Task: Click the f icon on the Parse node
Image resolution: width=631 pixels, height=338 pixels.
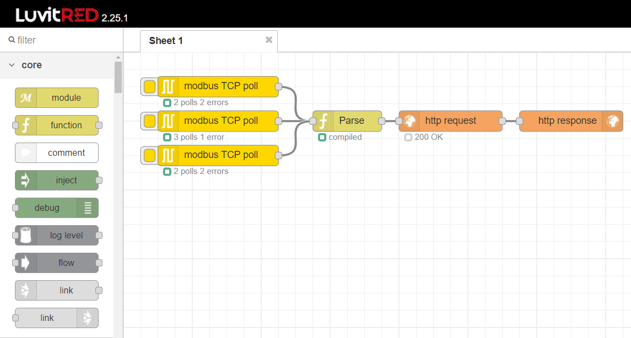Action: point(322,121)
